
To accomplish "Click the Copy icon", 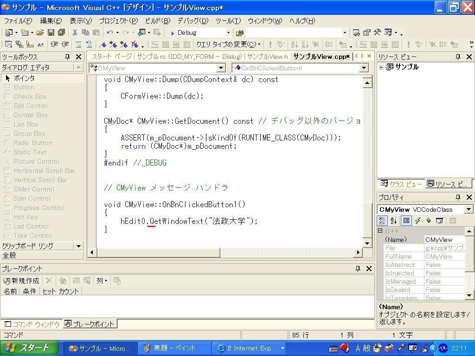I will [x=85, y=32].
